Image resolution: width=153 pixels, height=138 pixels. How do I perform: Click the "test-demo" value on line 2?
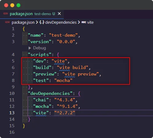pos(63,35)
